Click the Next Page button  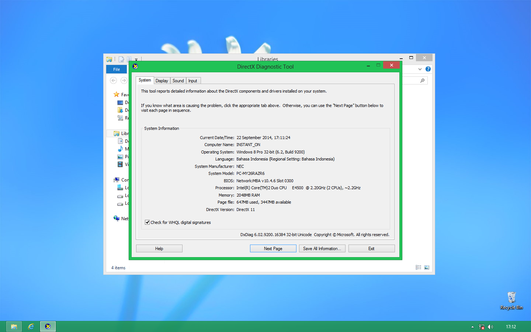click(273, 249)
